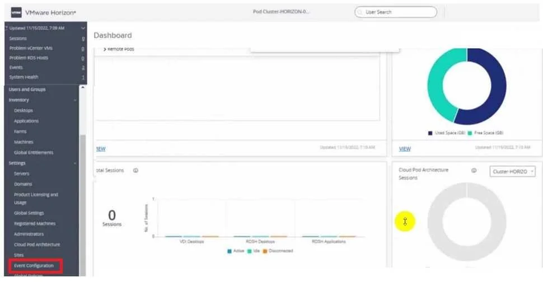Viewport: 543px width, 287px height.
Task: Click the Active legend swatch in sessions chart
Action: click(230, 251)
